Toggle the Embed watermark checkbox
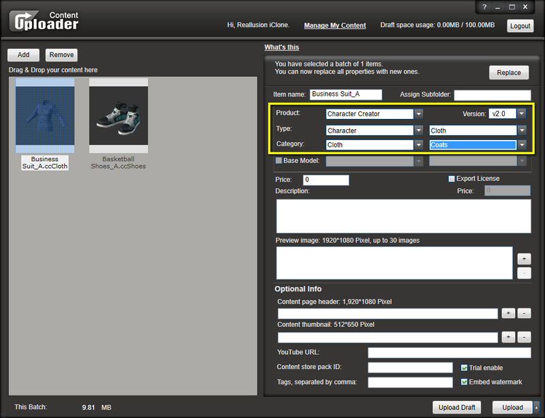The height and width of the screenshot is (418, 545). coord(465,382)
